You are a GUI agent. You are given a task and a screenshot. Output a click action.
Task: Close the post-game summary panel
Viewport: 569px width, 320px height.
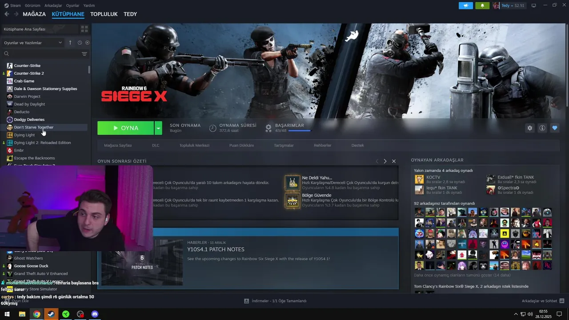point(394,161)
